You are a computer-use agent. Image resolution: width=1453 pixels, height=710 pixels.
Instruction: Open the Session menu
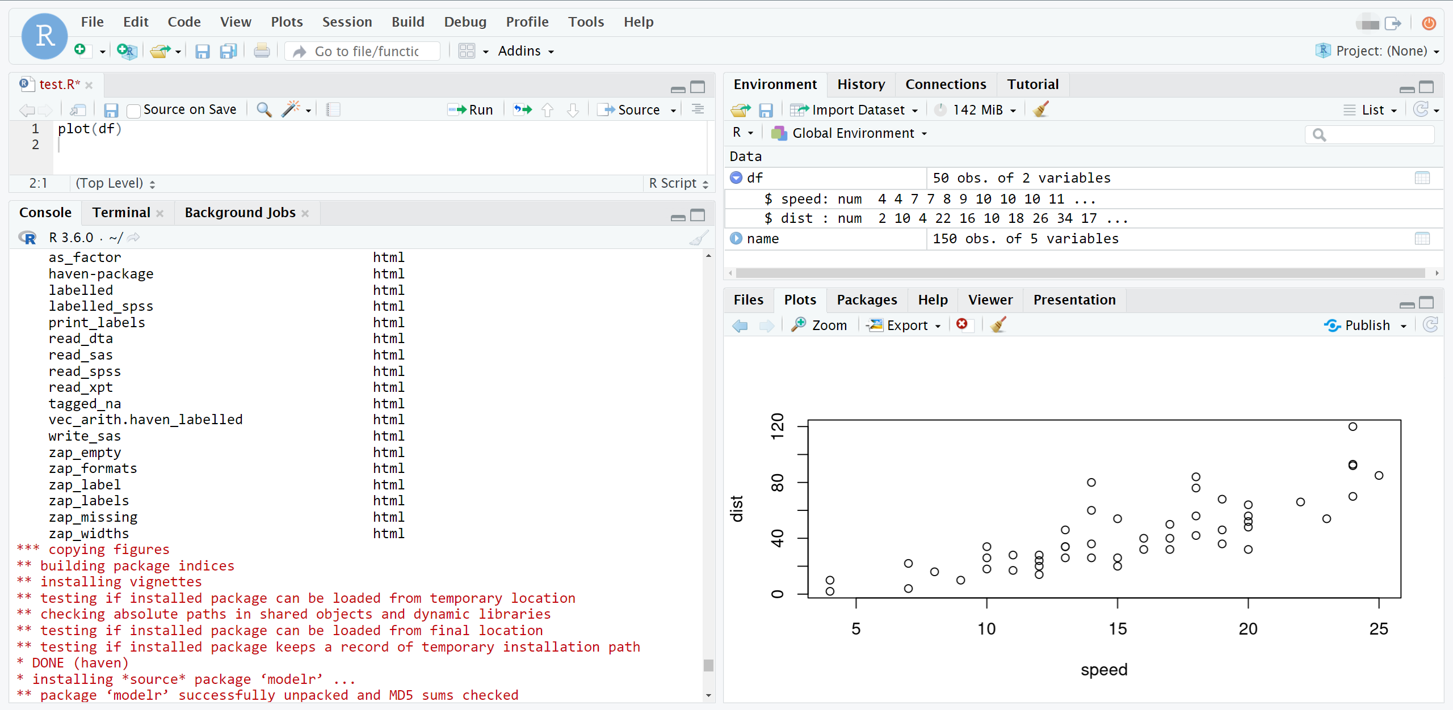coord(347,22)
